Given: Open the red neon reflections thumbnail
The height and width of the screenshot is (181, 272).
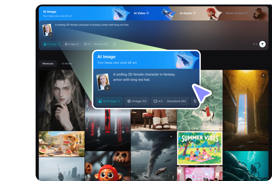Looking at the screenshot, I should coord(108,130).
